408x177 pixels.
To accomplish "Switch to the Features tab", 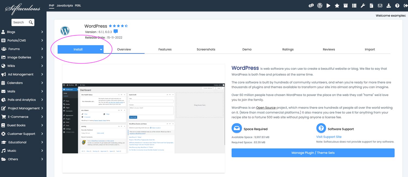I will click(165, 49).
